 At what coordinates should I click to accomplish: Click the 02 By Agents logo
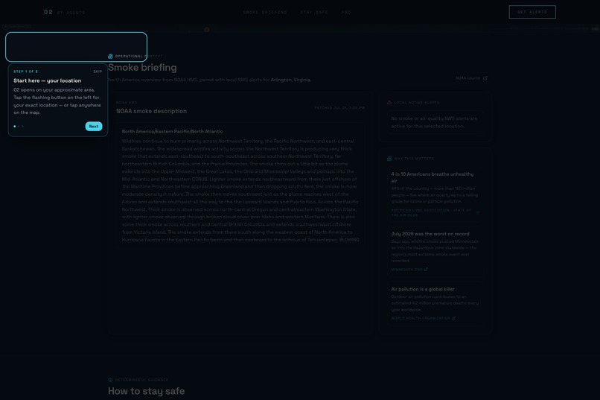click(64, 12)
